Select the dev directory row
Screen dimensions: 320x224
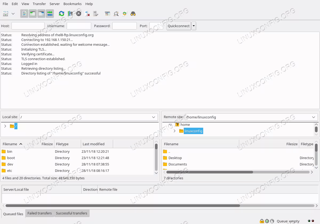coord(77,164)
